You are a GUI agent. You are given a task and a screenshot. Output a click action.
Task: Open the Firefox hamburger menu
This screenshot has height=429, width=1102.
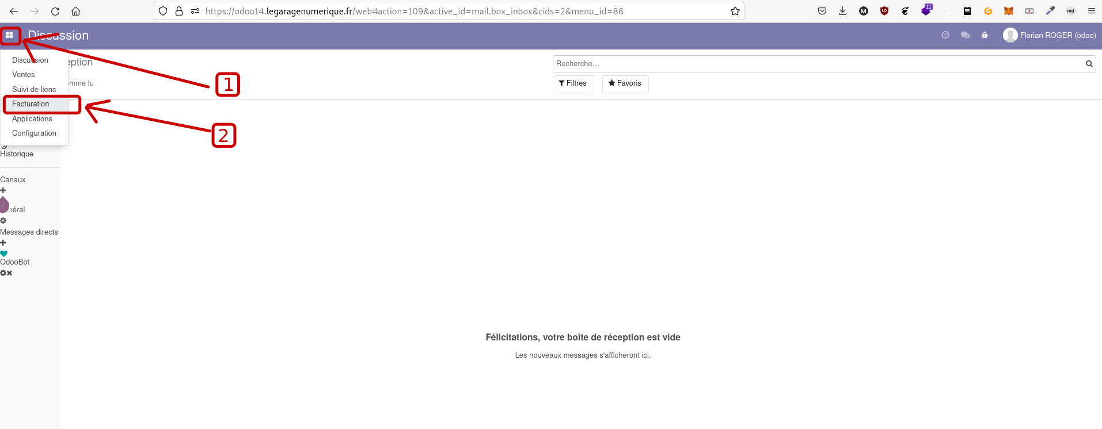pos(1092,11)
